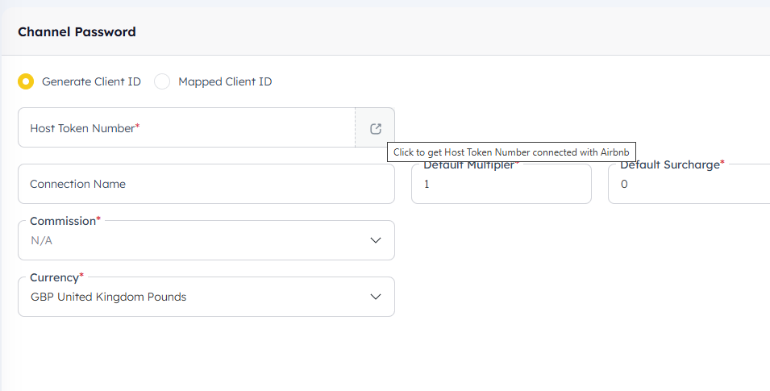The width and height of the screenshot is (770, 391).
Task: Click the Currency dropdown chevron arrow
Action: 375,297
